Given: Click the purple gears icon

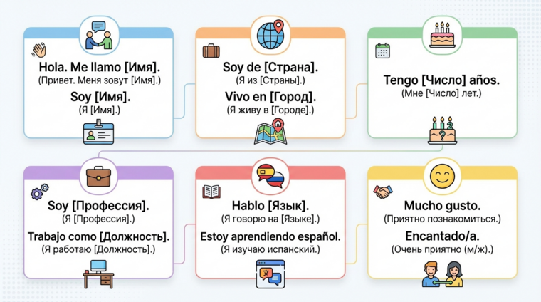Looking at the screenshot, I should click(39, 192).
